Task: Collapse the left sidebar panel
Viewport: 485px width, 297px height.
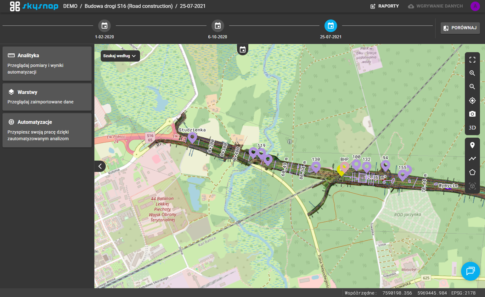Action: coord(100,166)
